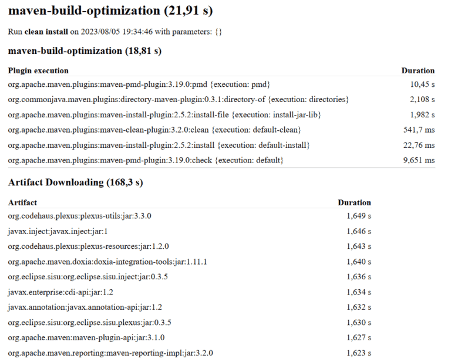Click the Plugin execution column header

[x=38, y=70]
